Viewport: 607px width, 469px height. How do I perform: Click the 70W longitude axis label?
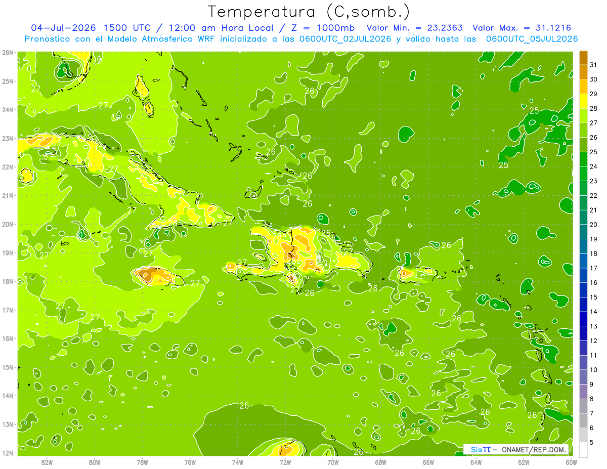[333, 462]
